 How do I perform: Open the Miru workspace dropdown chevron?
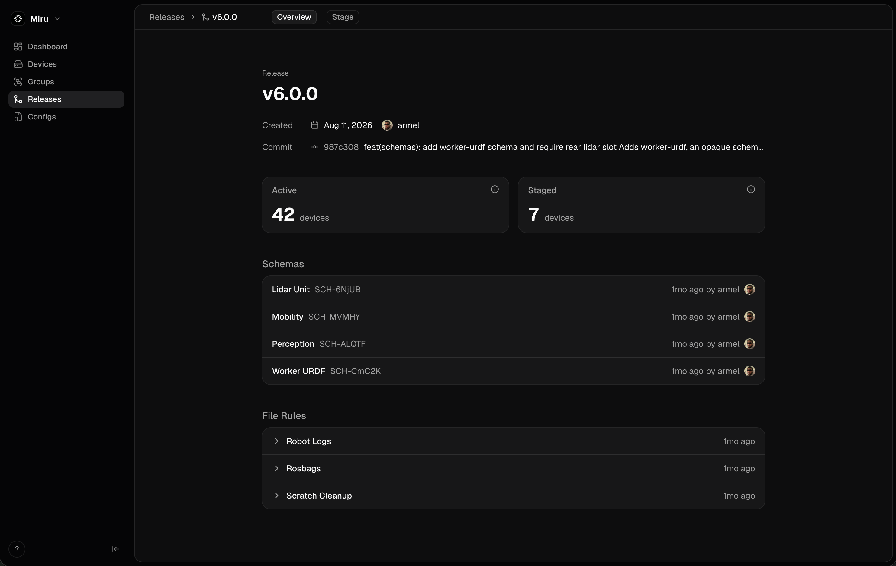[57, 19]
